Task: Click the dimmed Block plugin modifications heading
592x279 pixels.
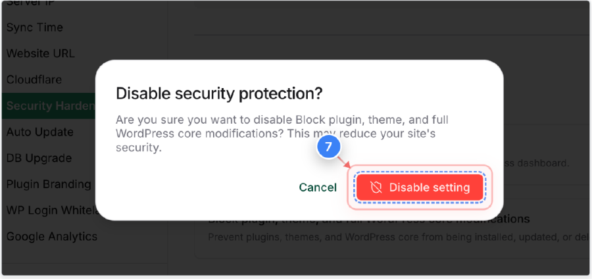Action: [x=369, y=220]
